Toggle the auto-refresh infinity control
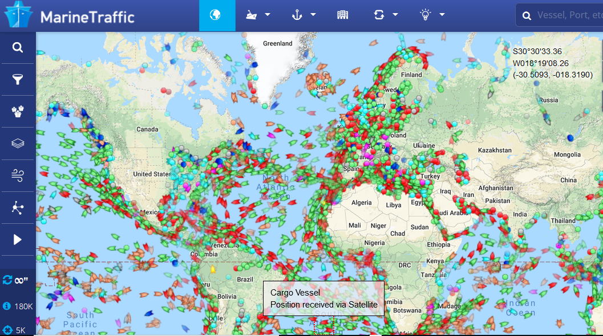603x336 pixels. 15,280
